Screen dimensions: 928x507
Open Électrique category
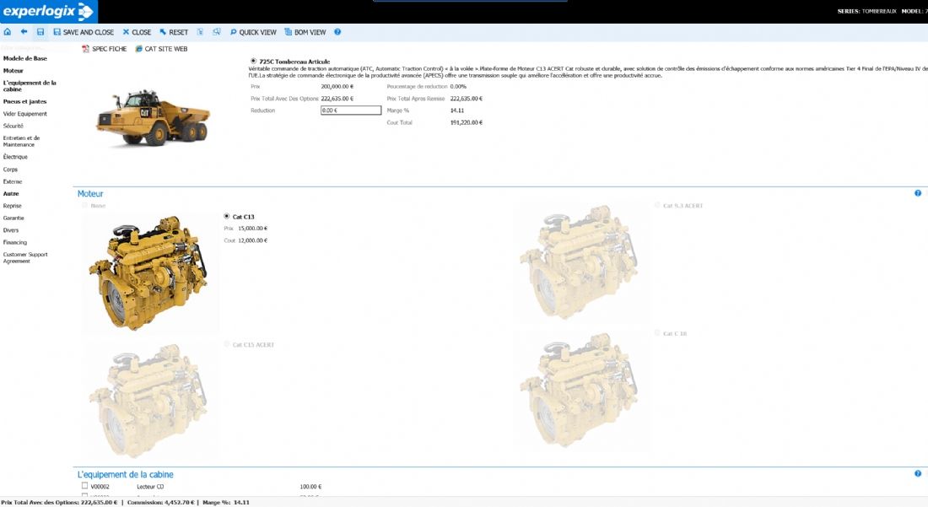point(15,157)
